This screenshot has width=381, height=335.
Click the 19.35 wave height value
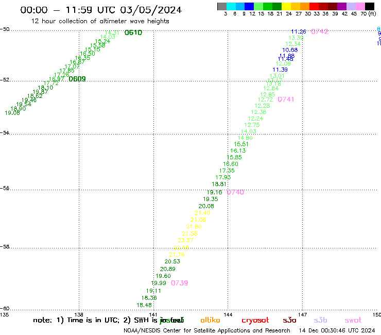[x=211, y=199]
